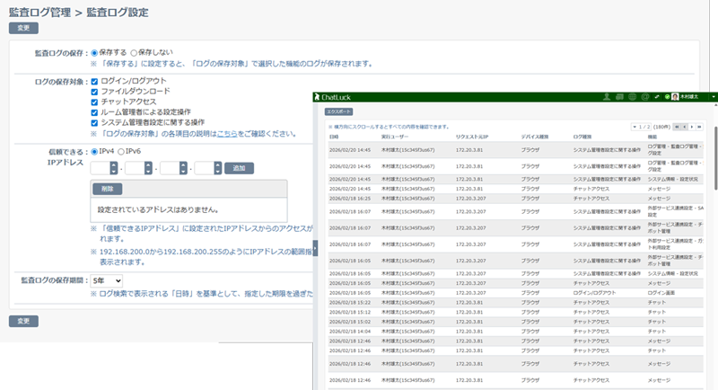
Task: Open the page selector dropdown 1 / 2
Action: [651, 128]
